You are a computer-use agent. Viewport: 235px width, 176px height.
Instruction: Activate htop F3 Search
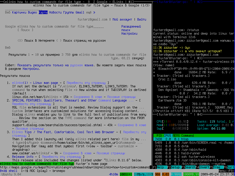click(188, 167)
